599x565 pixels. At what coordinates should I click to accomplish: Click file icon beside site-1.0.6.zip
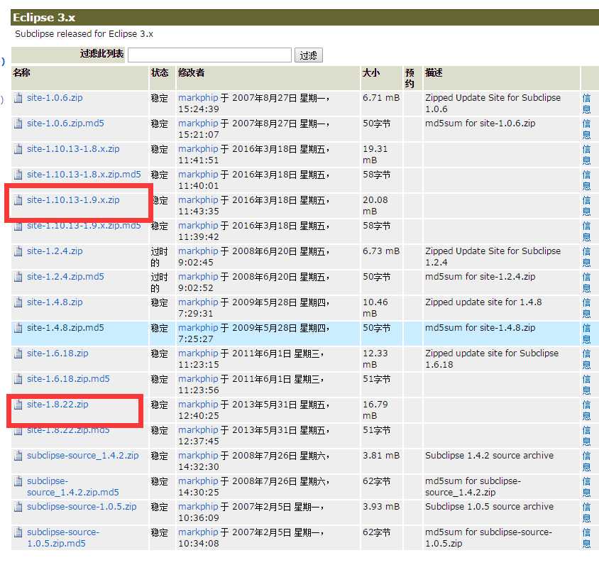pyautogui.click(x=18, y=98)
